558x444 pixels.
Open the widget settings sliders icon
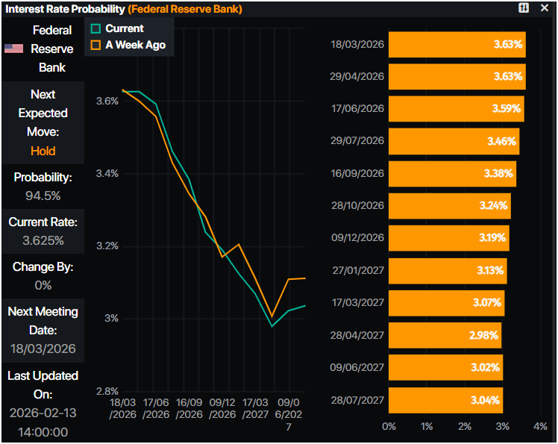tap(524, 8)
